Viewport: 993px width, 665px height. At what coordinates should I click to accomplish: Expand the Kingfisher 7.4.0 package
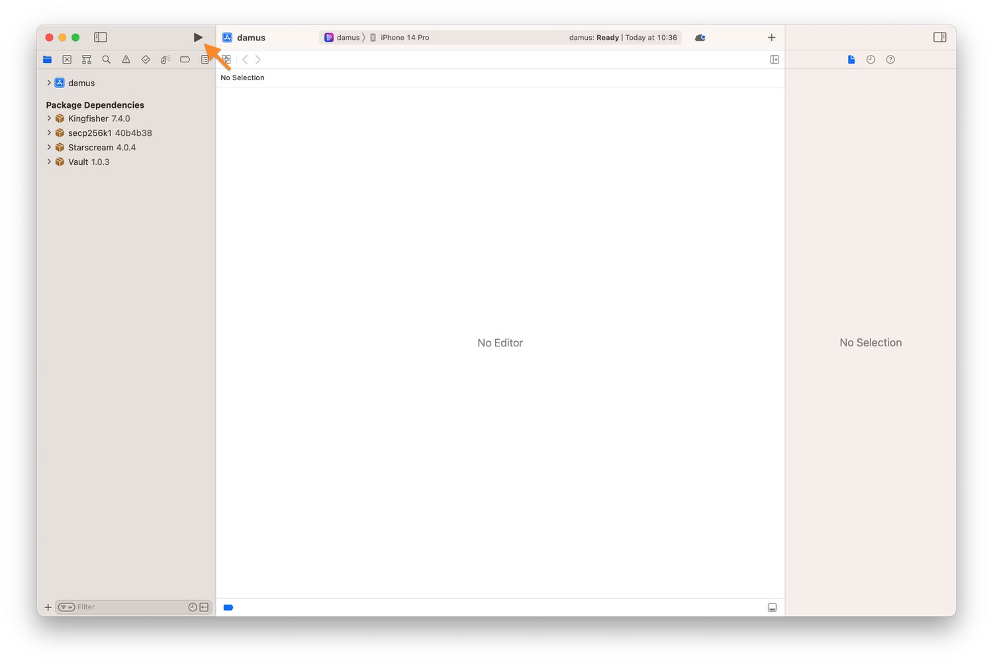[49, 119]
